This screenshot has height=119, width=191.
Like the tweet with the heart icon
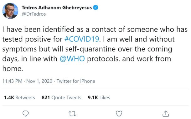click(x=119, y=113)
